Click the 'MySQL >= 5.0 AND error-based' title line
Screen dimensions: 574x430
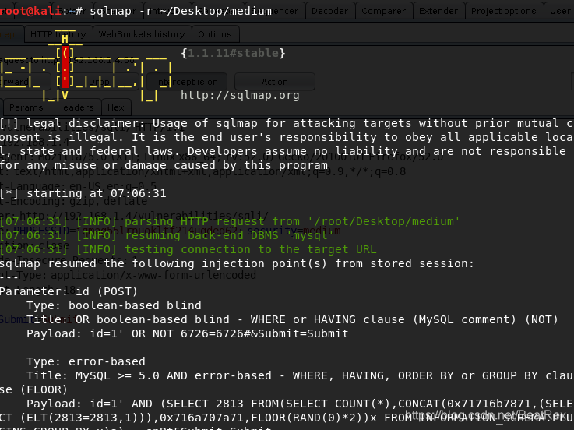(x=300, y=375)
